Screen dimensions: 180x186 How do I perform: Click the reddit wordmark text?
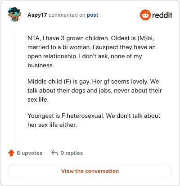[162, 15]
